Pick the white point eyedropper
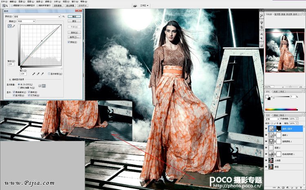Screen dimensions: 306x190 pos(43,74)
